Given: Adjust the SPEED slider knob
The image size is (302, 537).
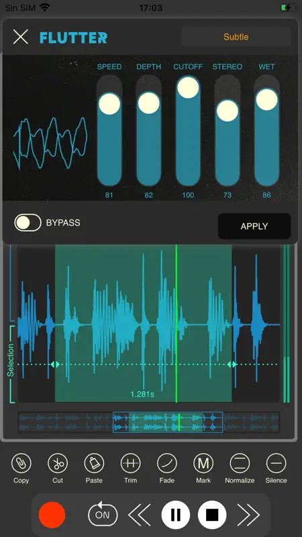Looking at the screenshot, I should (x=109, y=104).
